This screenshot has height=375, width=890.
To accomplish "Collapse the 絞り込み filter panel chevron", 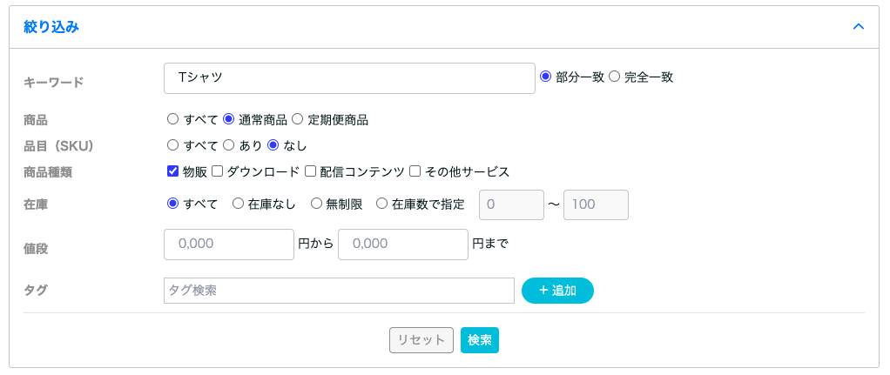I will coord(858,27).
